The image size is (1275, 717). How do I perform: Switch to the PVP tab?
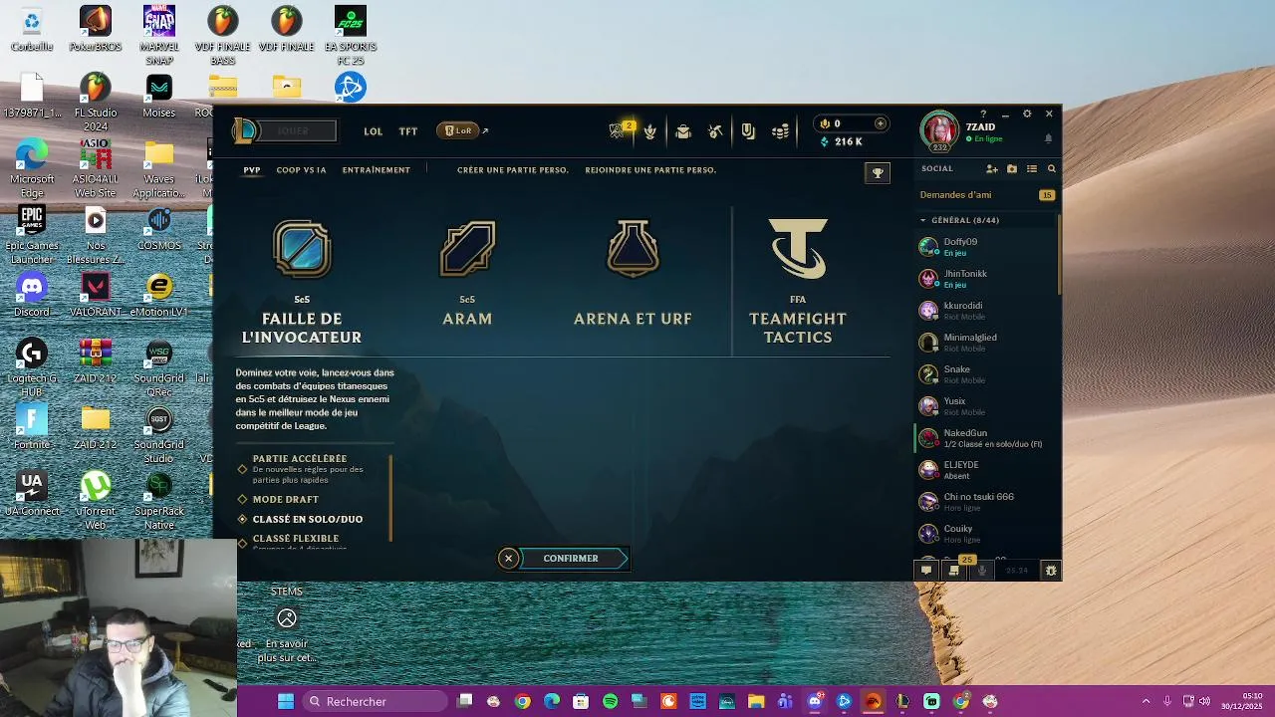252,170
